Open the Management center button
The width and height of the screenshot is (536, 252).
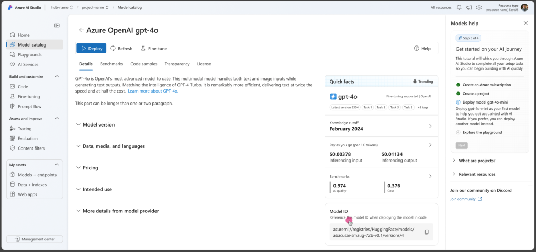coord(35,239)
